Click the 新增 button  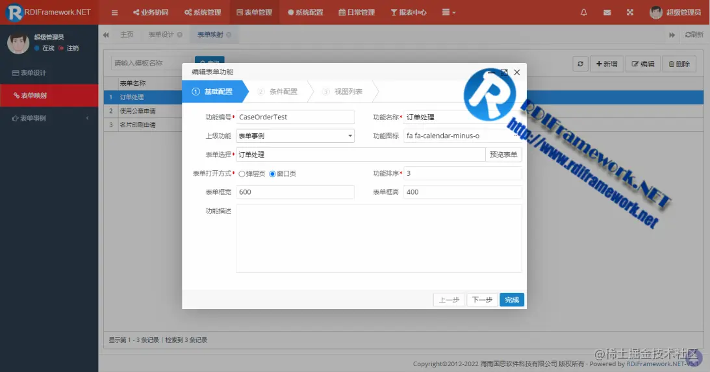[607, 64]
